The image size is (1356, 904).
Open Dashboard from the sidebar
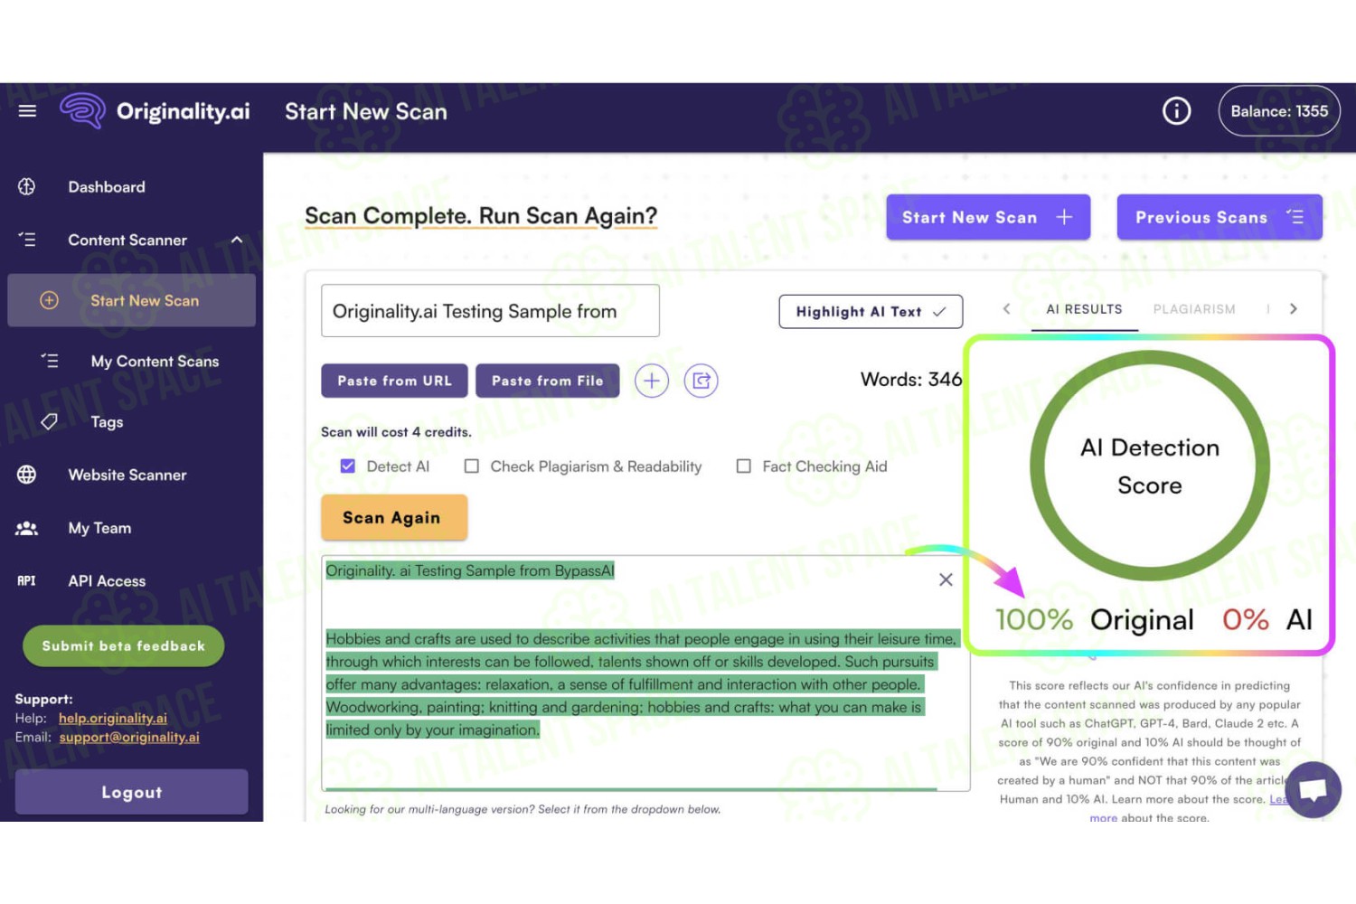click(x=107, y=187)
